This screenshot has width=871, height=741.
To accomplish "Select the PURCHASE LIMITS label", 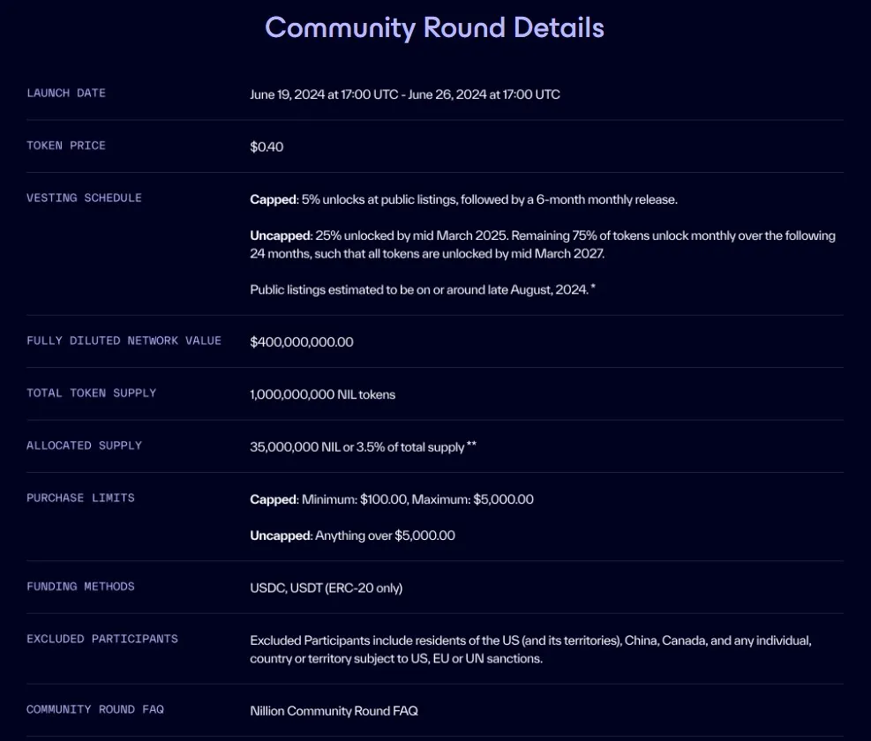I will click(x=80, y=498).
